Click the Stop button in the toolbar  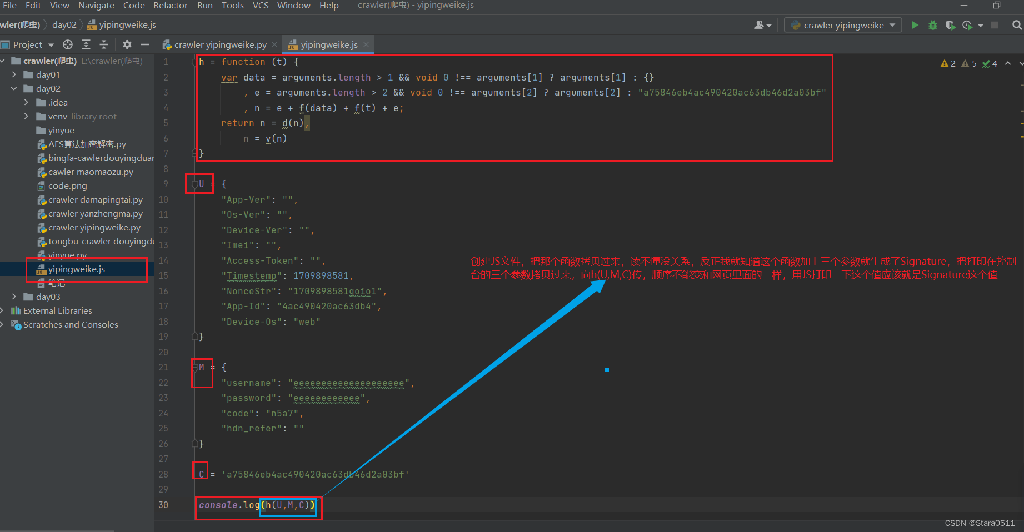point(995,25)
